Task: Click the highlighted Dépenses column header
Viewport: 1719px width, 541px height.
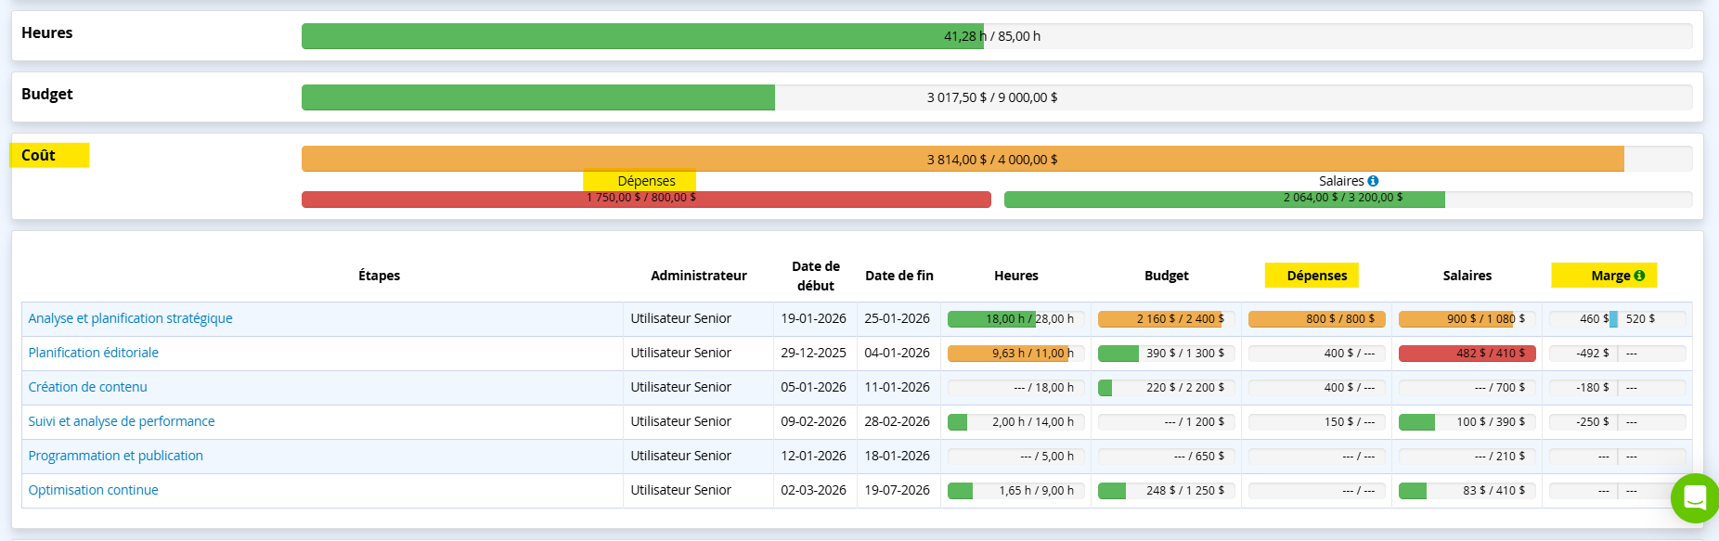Action: click(1316, 276)
